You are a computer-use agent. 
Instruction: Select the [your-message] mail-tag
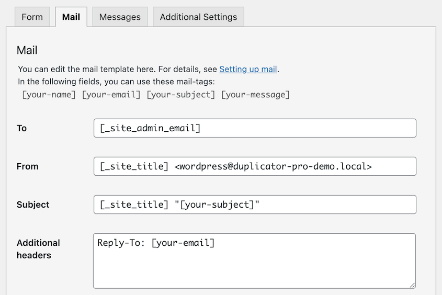click(x=255, y=95)
